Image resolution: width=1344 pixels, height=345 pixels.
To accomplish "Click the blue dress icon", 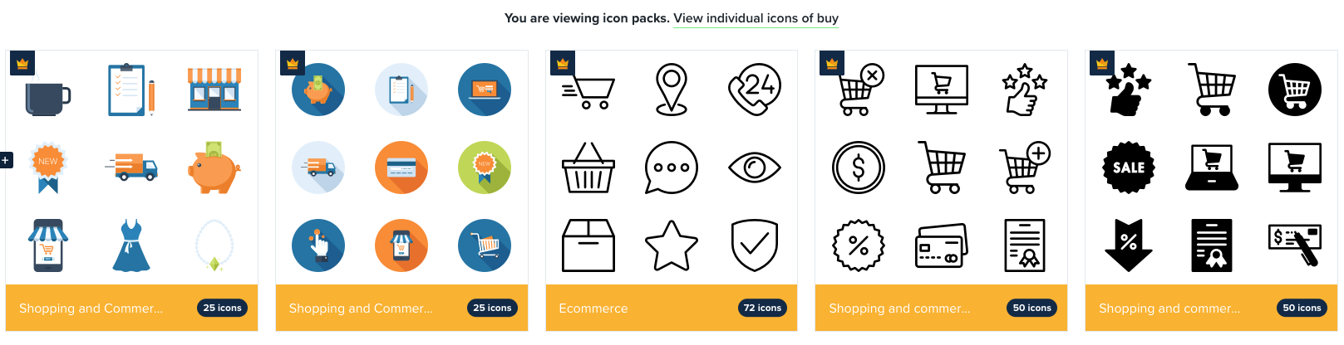I will pos(131,245).
